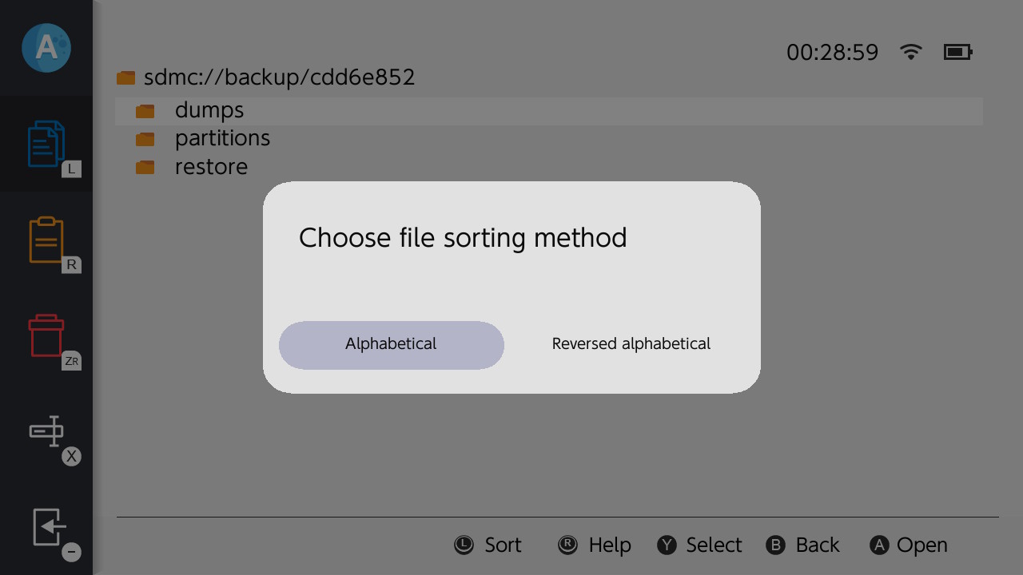Select the copy files icon in sidebar
Screen dimensions: 1023x575
pos(46,144)
